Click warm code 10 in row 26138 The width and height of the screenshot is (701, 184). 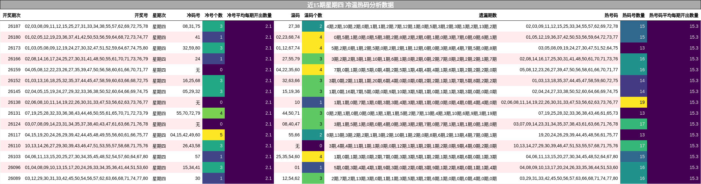pyautogui.click(x=297, y=102)
